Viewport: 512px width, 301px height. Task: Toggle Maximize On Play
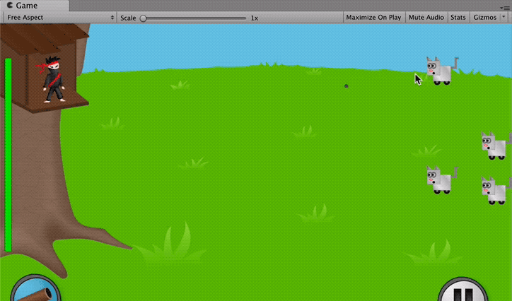click(x=373, y=18)
